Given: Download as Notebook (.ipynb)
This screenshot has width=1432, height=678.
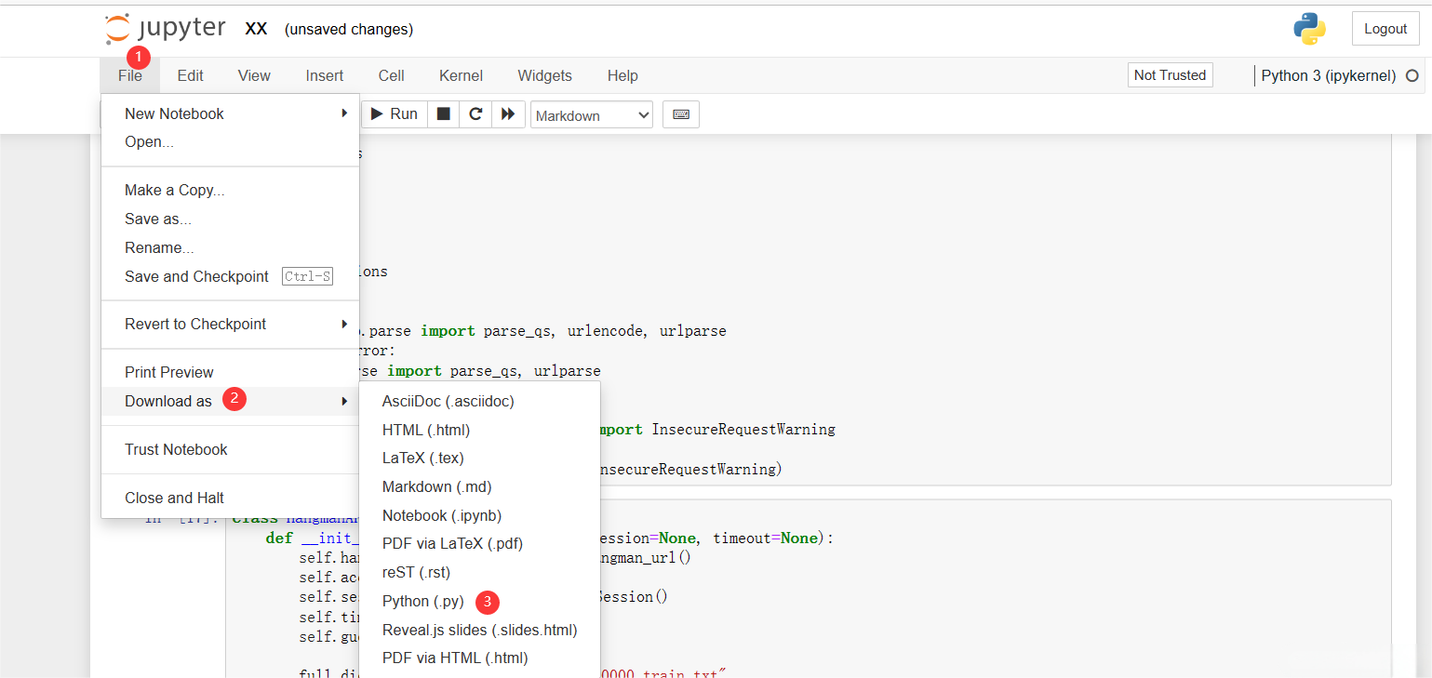Looking at the screenshot, I should [480, 515].
